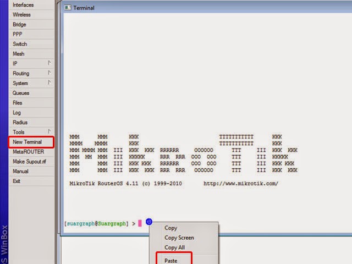Click the MikroTik RouterOS 4.11 version text
Screen dimensions: 352x264
click(126, 183)
